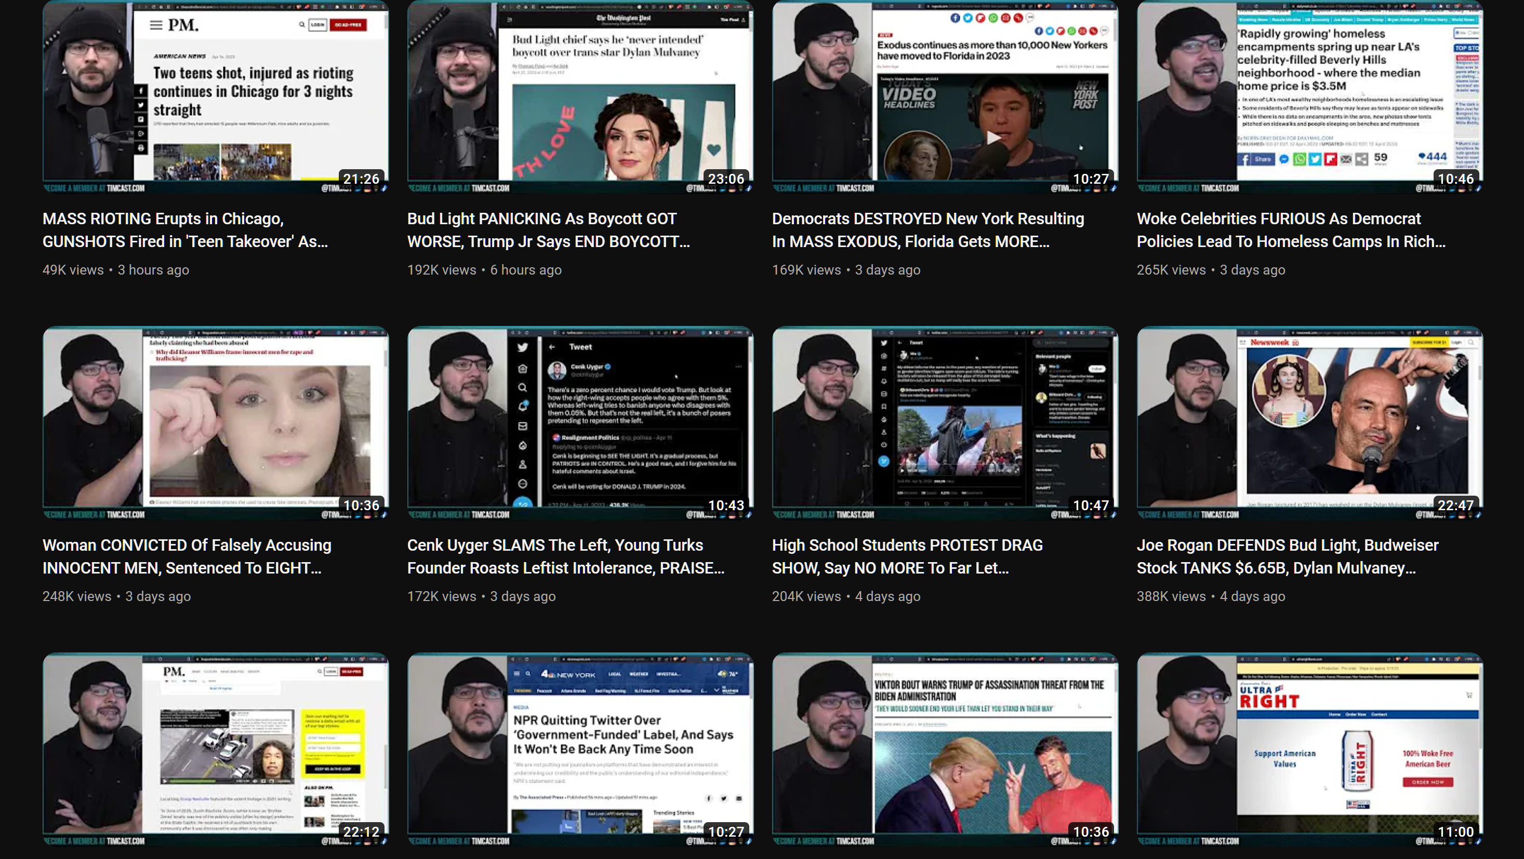Click '3 days ago' under Woke Celebrities video
Image resolution: width=1524 pixels, height=859 pixels.
(1252, 270)
